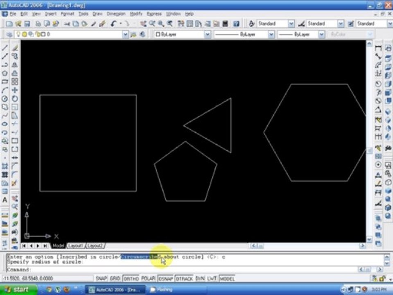Image resolution: width=393 pixels, height=295 pixels.
Task: Open the text style Standard dropdown
Action: point(291,24)
